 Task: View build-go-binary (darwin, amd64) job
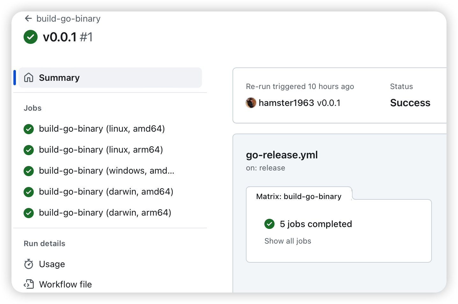106,192
